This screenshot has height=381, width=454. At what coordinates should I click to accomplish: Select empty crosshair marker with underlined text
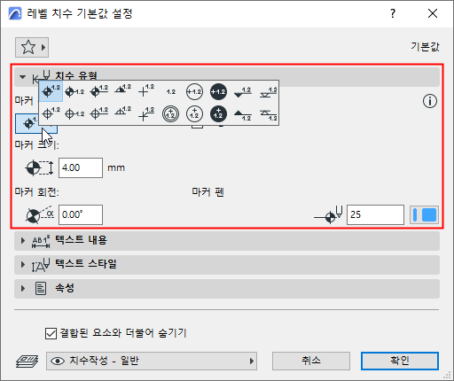(98, 113)
